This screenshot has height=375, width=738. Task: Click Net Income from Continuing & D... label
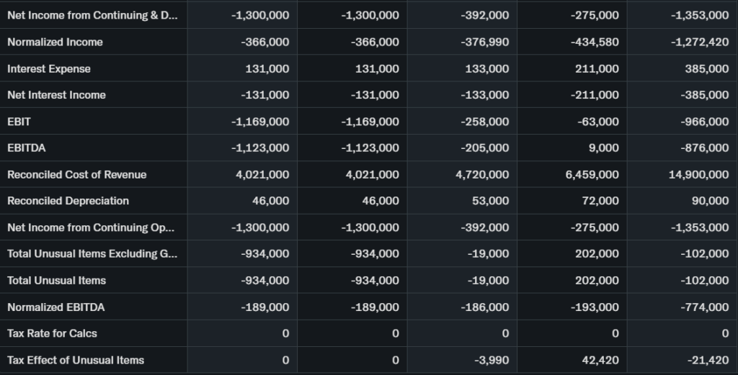click(92, 15)
